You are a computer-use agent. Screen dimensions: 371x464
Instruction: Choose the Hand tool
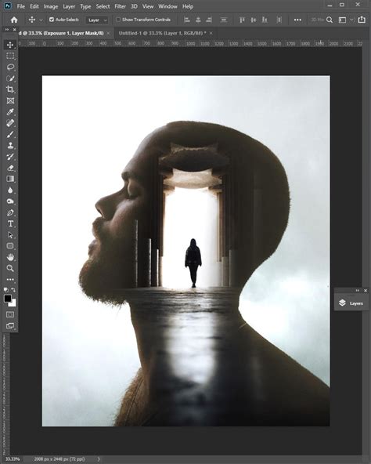10,257
